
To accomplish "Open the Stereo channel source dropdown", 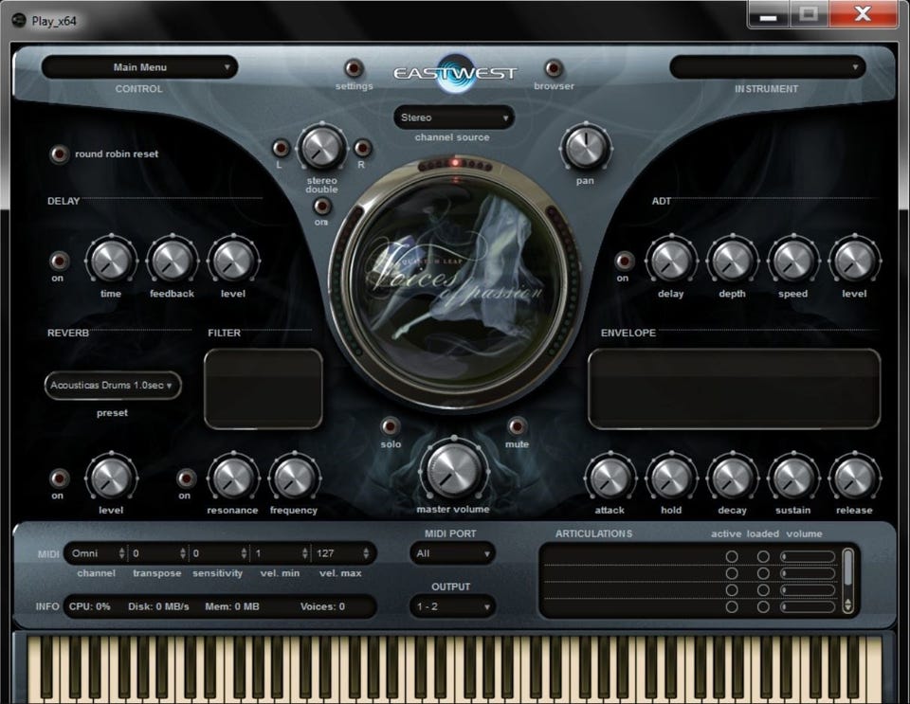I will click(453, 117).
